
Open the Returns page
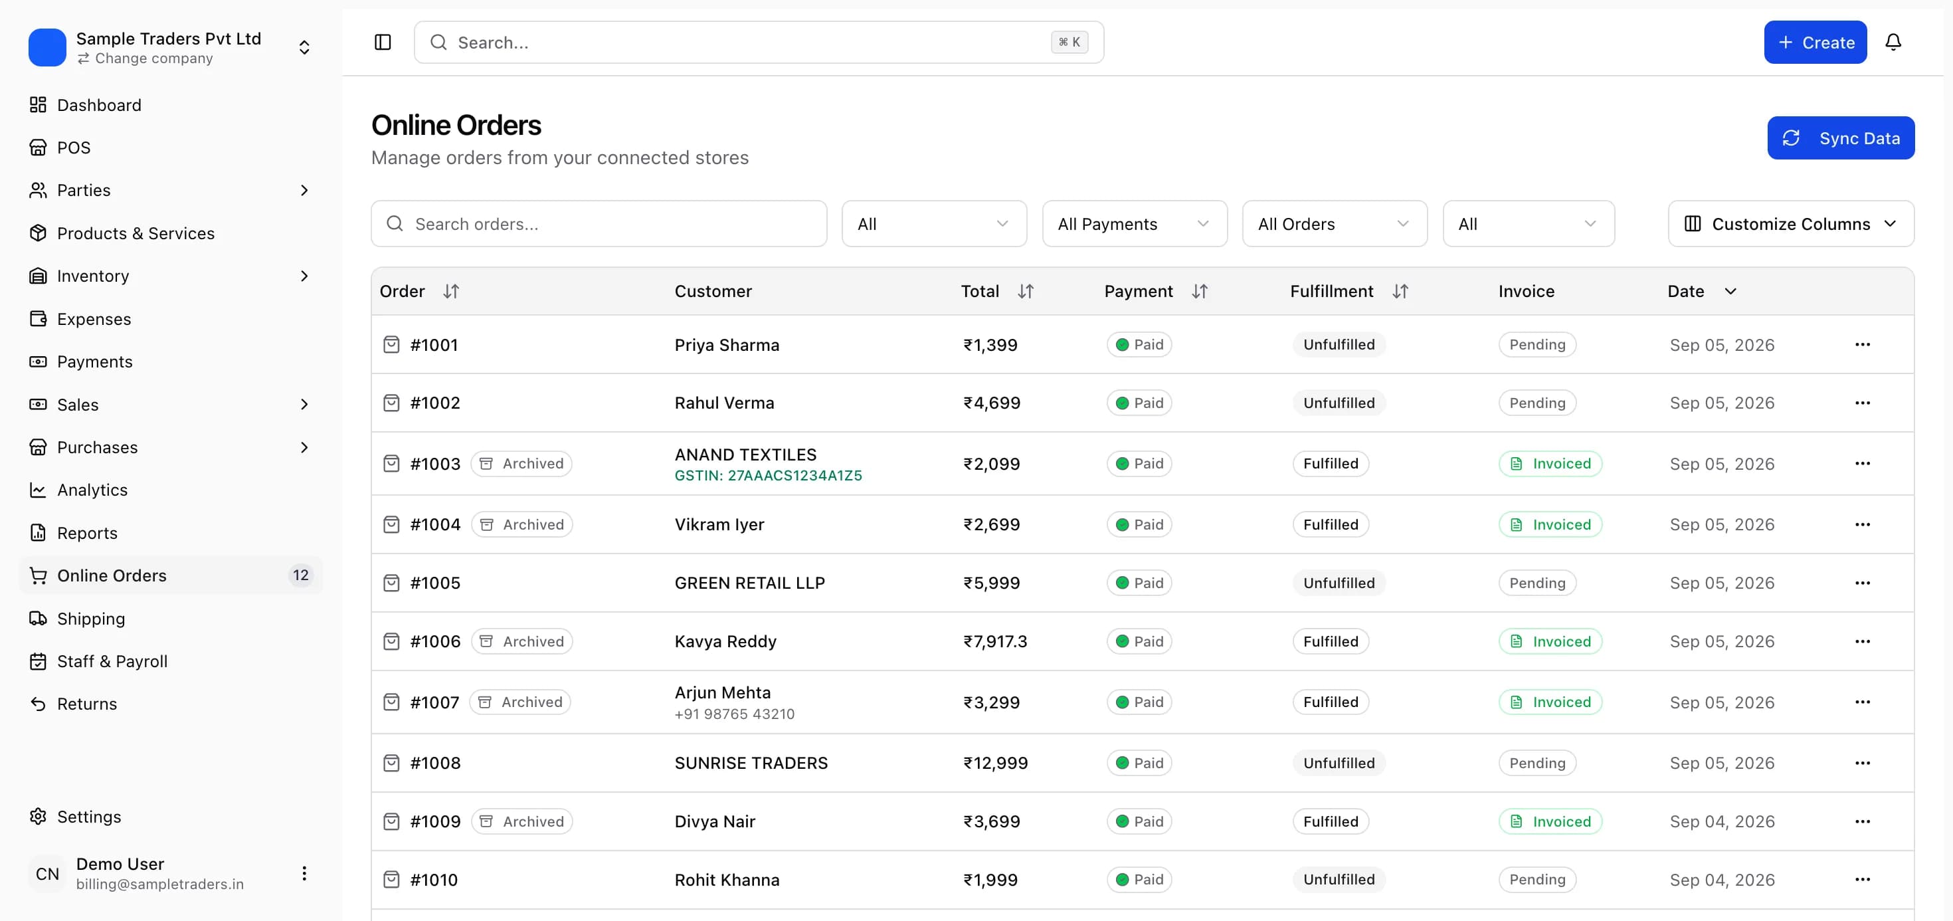click(x=171, y=703)
